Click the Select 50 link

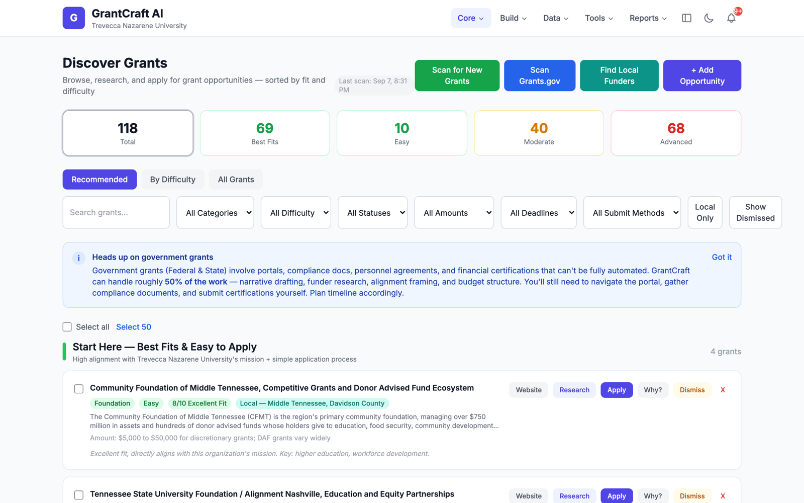[134, 327]
